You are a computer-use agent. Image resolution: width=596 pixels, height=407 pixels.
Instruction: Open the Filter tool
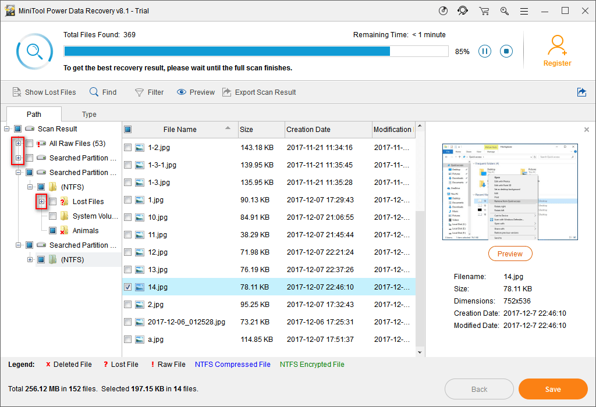click(149, 92)
